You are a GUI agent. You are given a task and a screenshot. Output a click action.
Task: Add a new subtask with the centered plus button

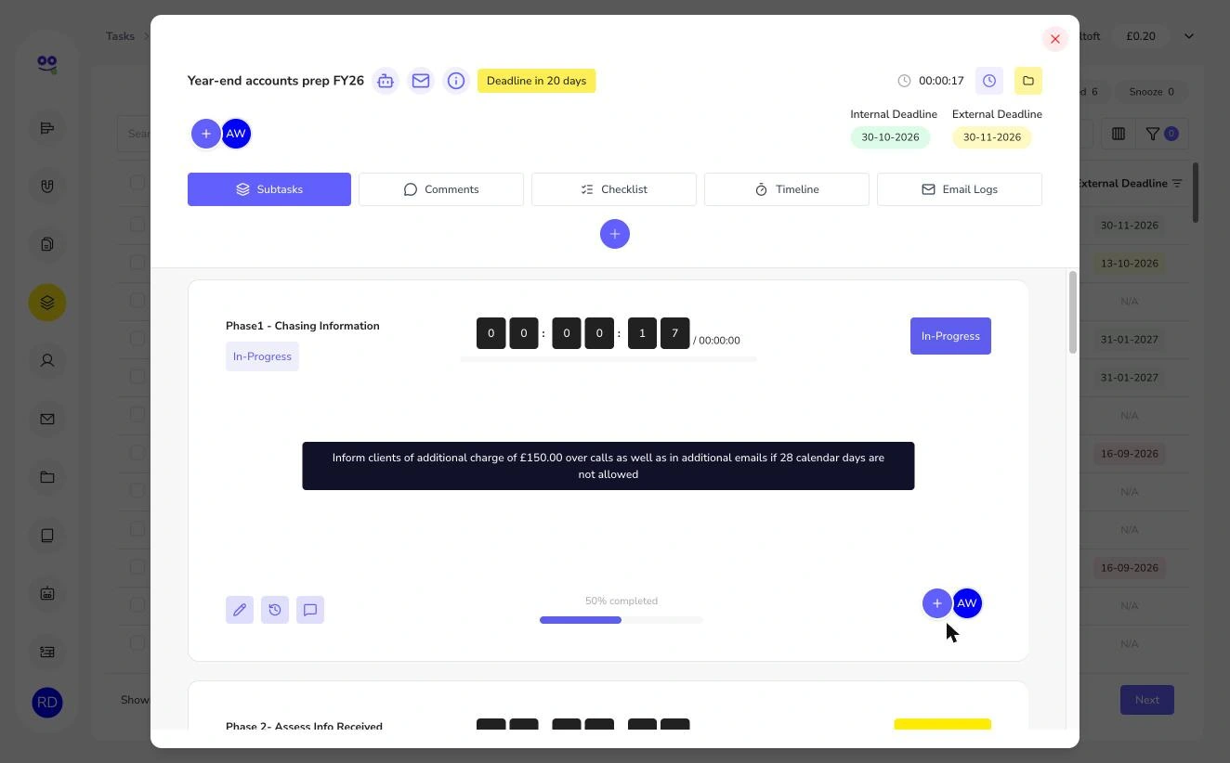[x=615, y=234]
